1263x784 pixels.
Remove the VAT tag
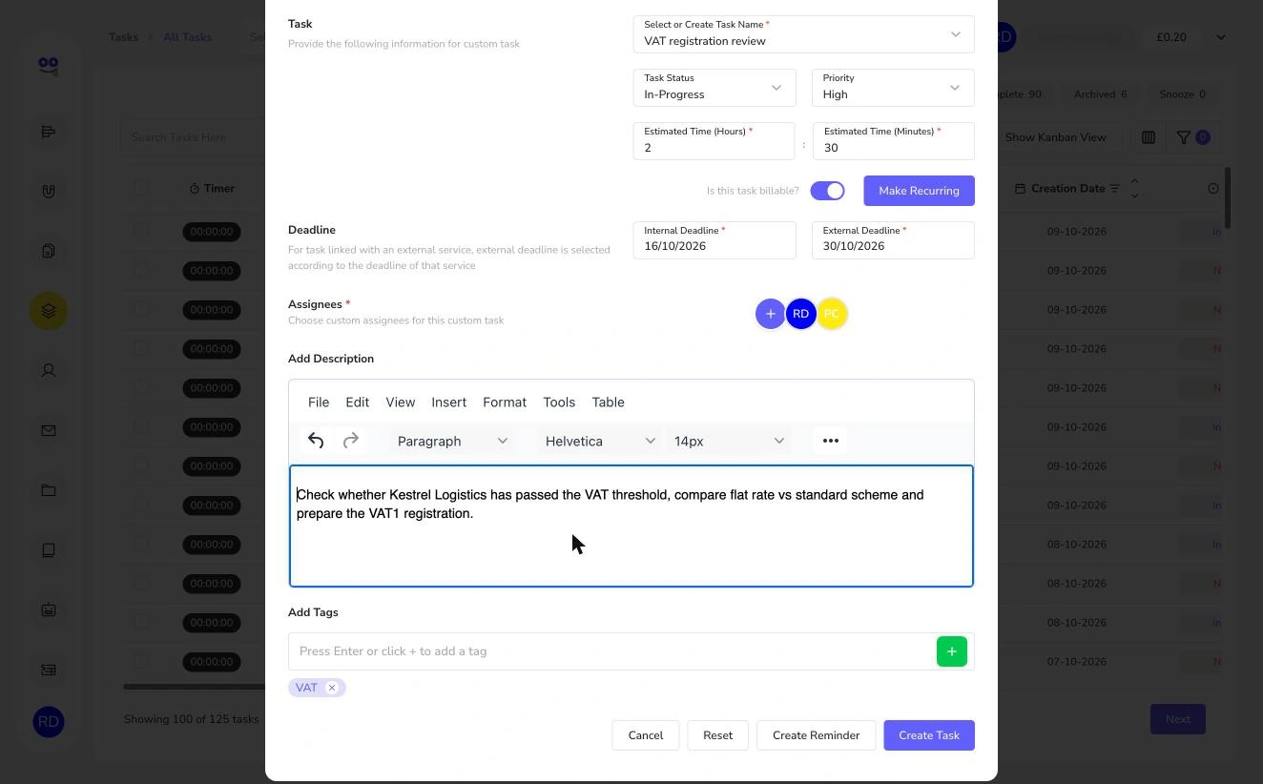point(332,688)
